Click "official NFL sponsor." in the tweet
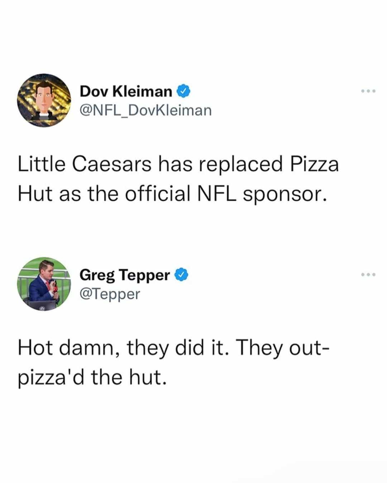 click(226, 194)
